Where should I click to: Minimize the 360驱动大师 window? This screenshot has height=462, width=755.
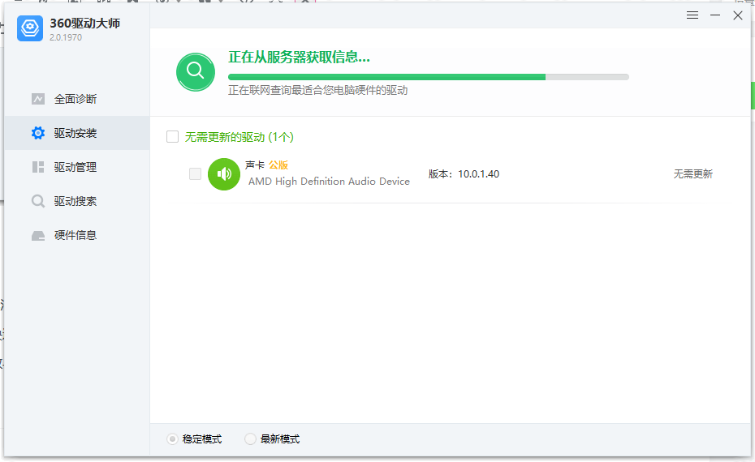click(x=715, y=15)
